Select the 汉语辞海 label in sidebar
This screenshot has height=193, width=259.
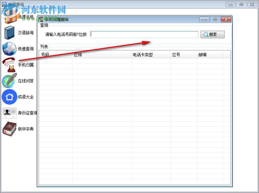(26, 33)
